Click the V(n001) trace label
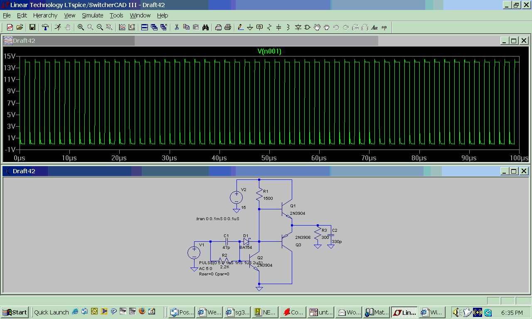Screen dimensions: 532x319 click(x=269, y=52)
